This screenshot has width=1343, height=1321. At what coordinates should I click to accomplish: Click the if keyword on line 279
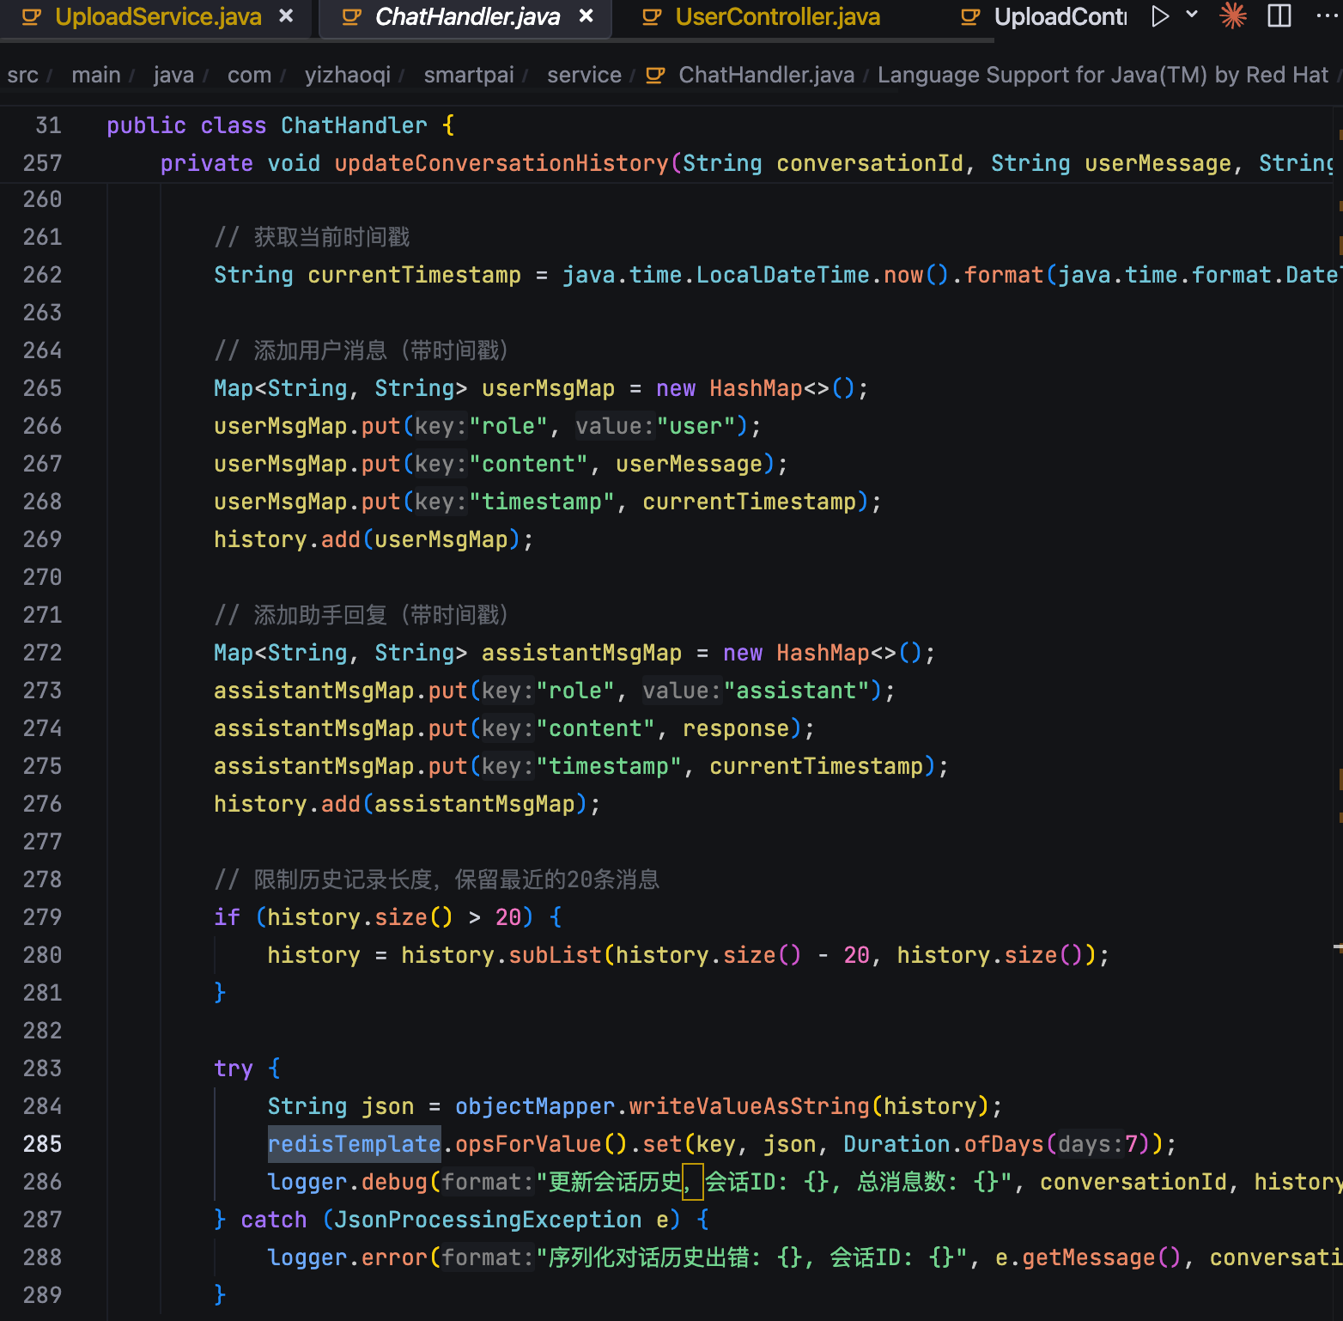tap(227, 917)
